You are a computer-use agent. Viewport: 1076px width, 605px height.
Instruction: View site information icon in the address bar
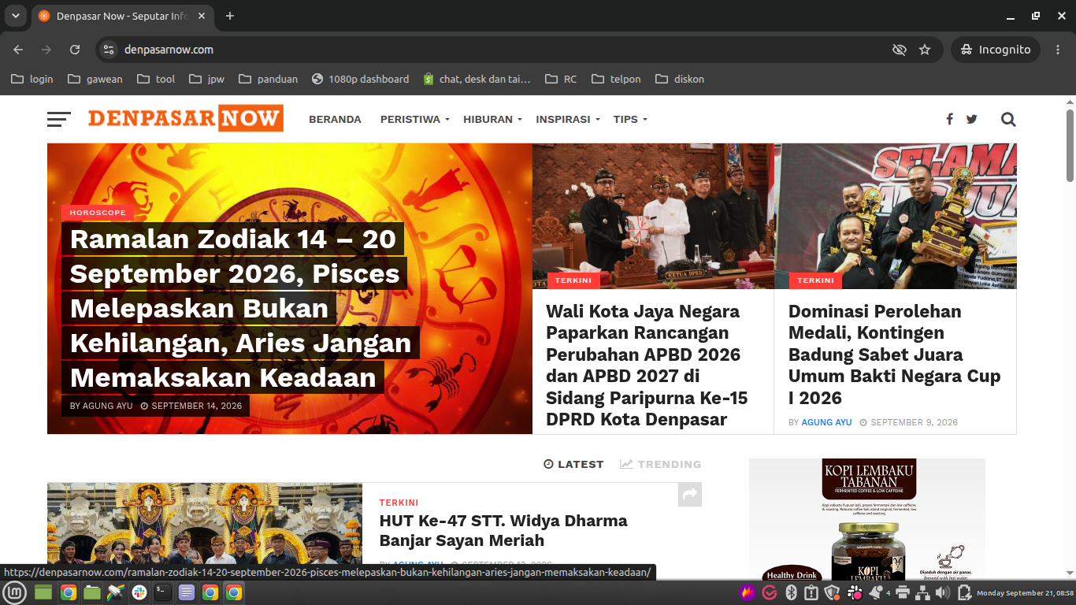(109, 50)
